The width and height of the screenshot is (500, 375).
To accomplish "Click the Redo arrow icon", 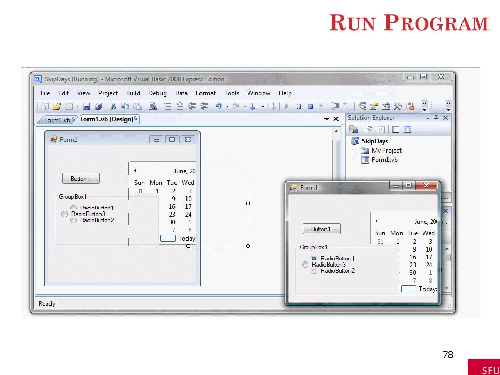I will 236,106.
